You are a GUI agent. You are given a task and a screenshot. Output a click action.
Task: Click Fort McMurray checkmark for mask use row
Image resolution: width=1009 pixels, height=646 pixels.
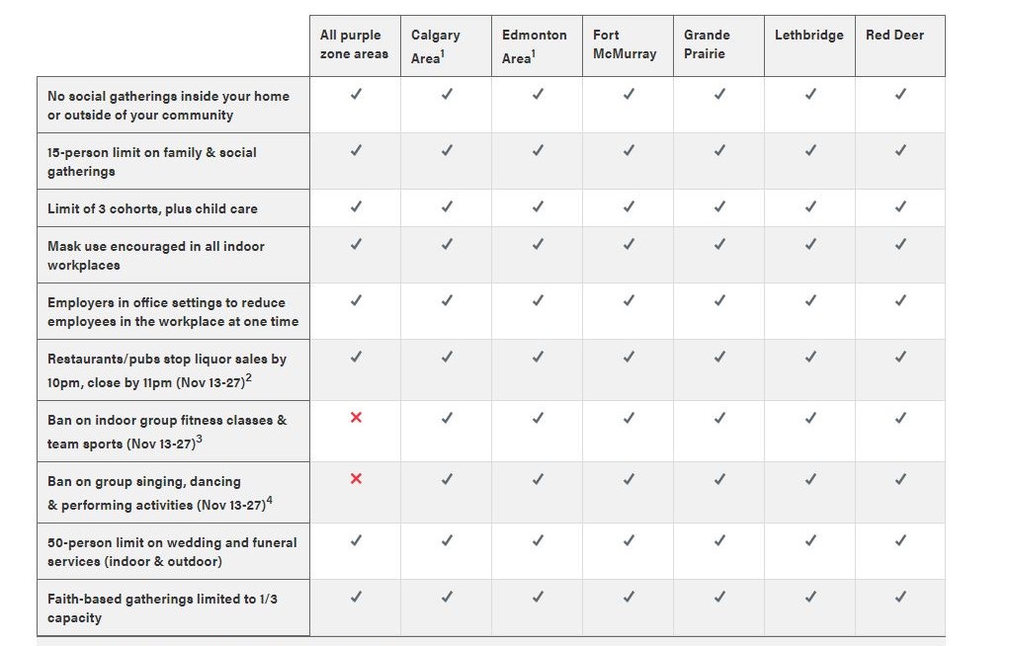click(629, 244)
